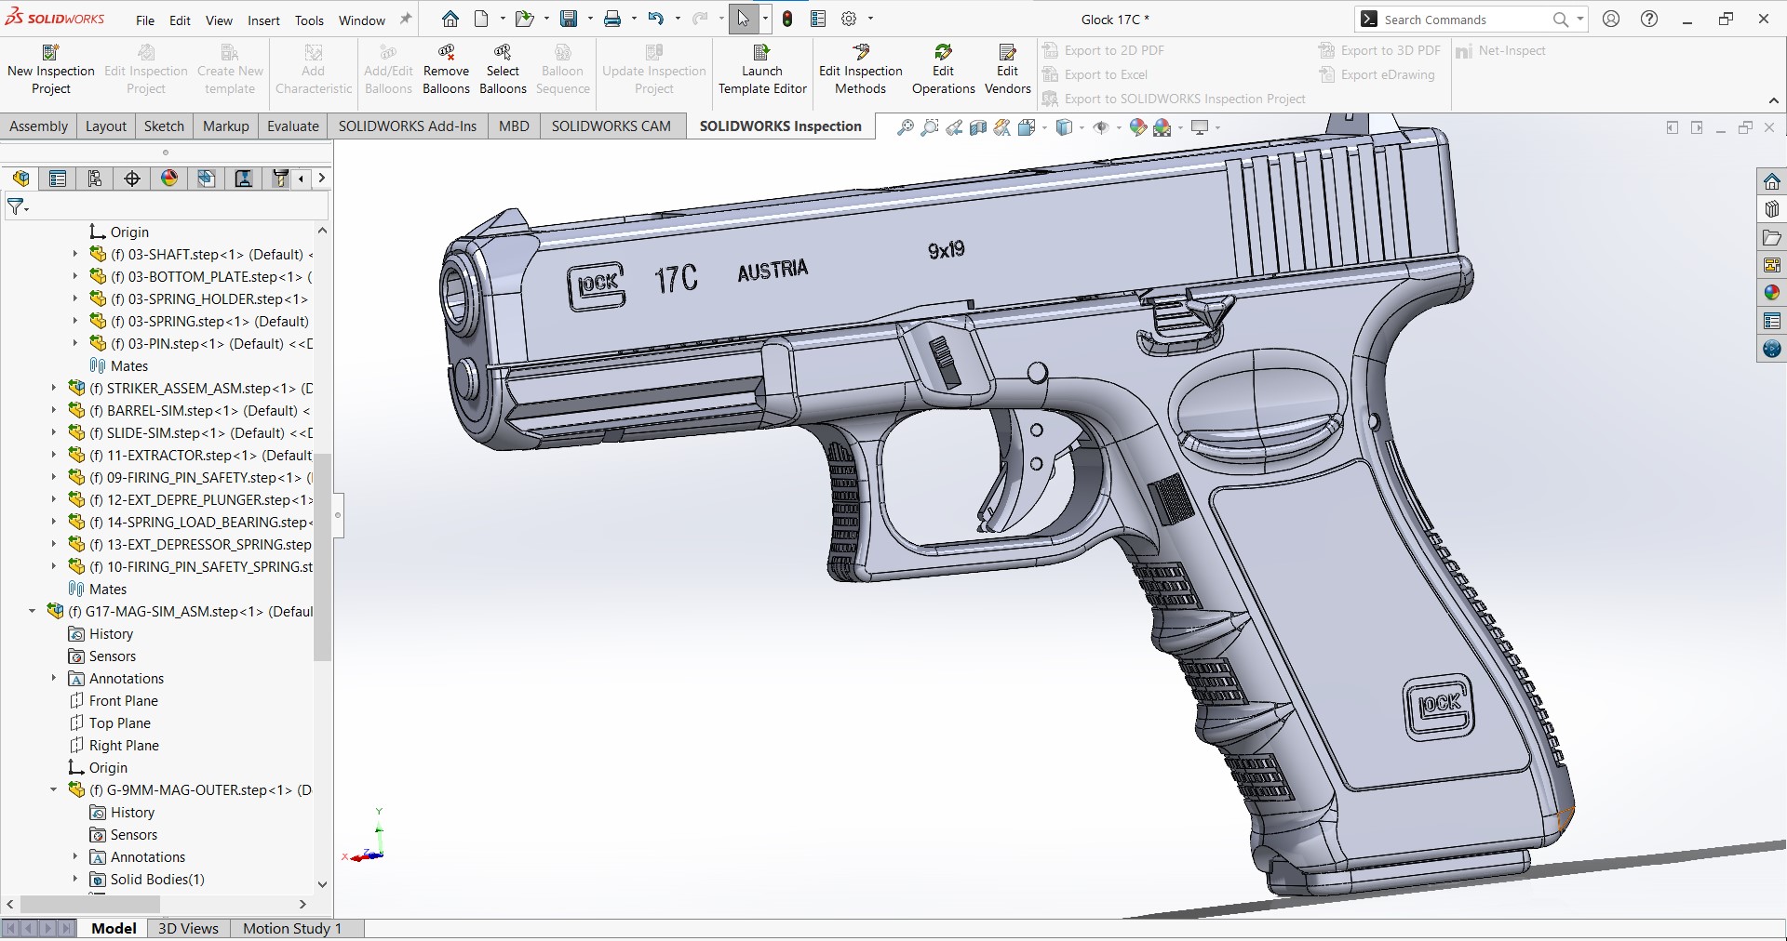This screenshot has width=1787, height=941.
Task: Click the Section View icon
Action: [x=977, y=127]
